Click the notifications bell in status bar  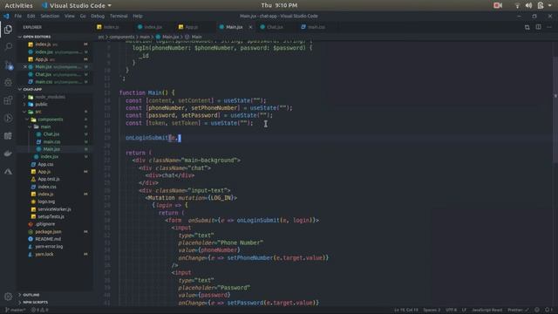click(x=548, y=310)
